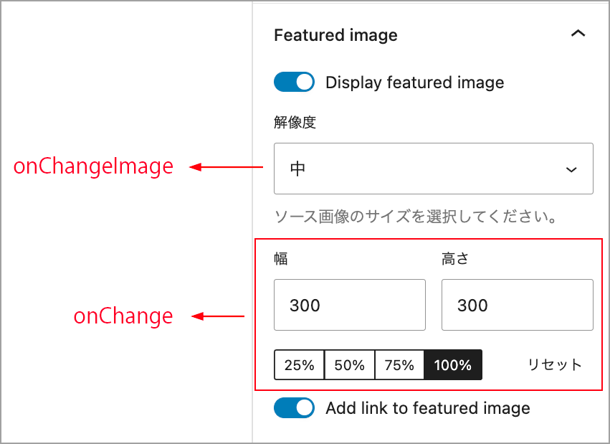Viewport: 610px width, 444px height.
Task: Click the リセット reset button
Action: tap(554, 364)
